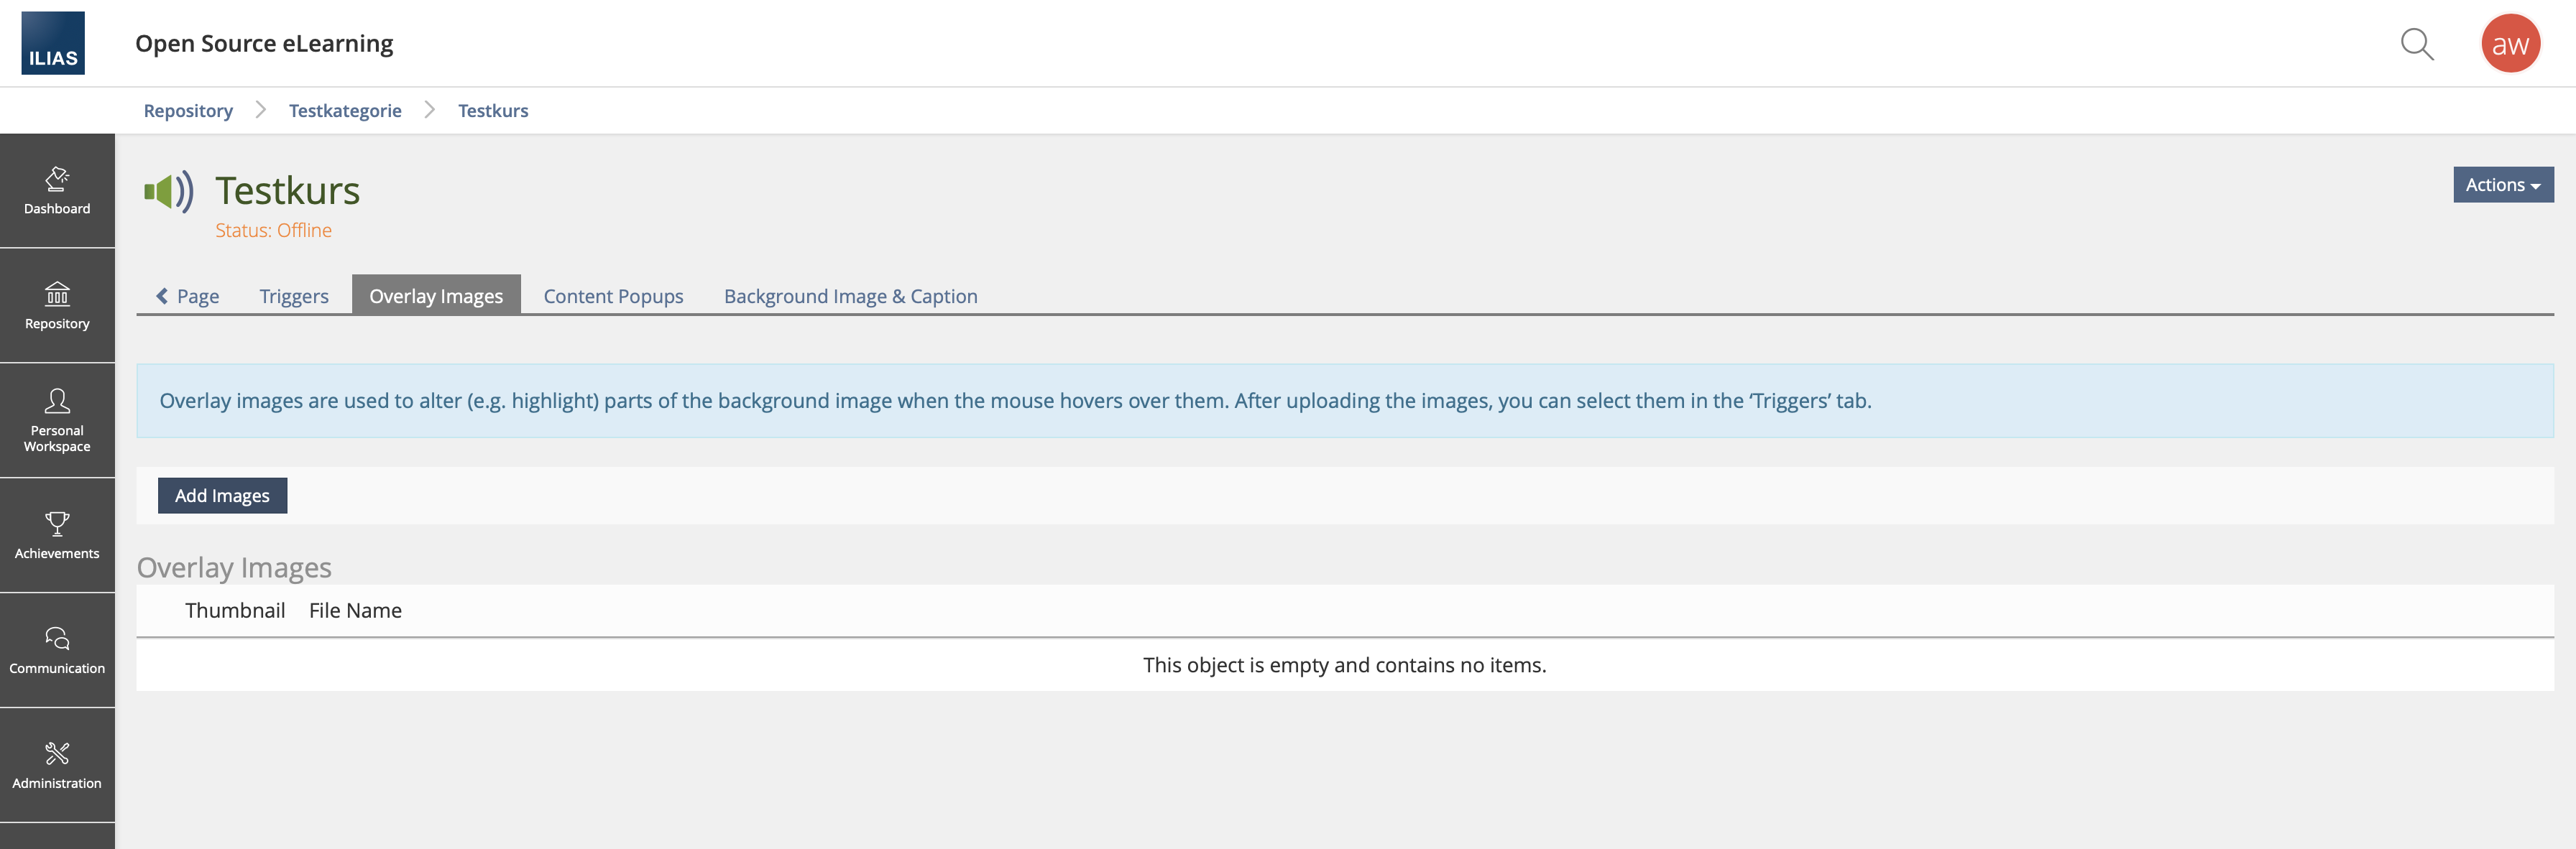This screenshot has height=849, width=2576.
Task: Click the Add Images button
Action: pos(222,496)
